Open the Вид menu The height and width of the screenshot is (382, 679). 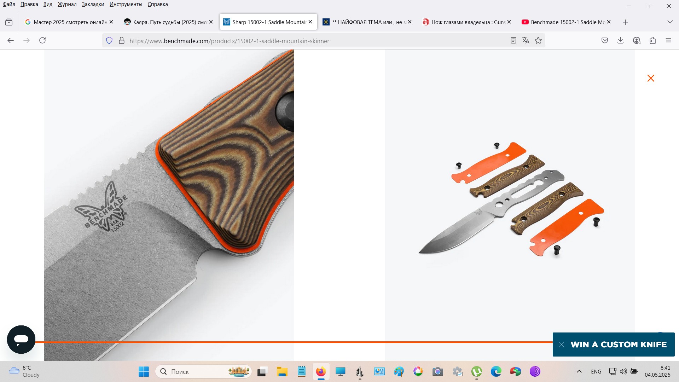coord(48,4)
